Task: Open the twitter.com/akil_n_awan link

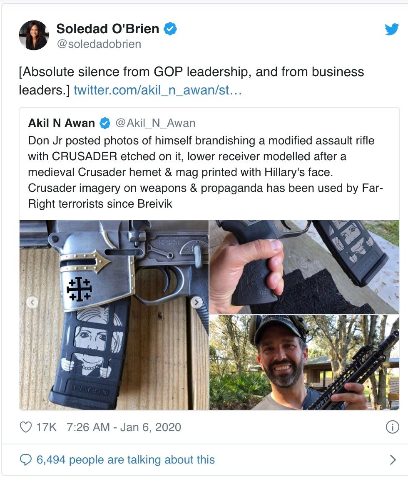Action: (x=158, y=90)
